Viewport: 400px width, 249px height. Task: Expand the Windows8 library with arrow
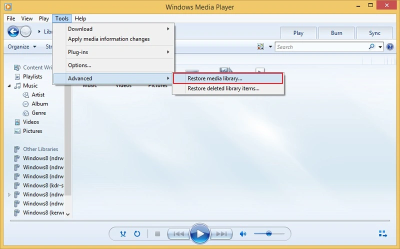coord(9,194)
